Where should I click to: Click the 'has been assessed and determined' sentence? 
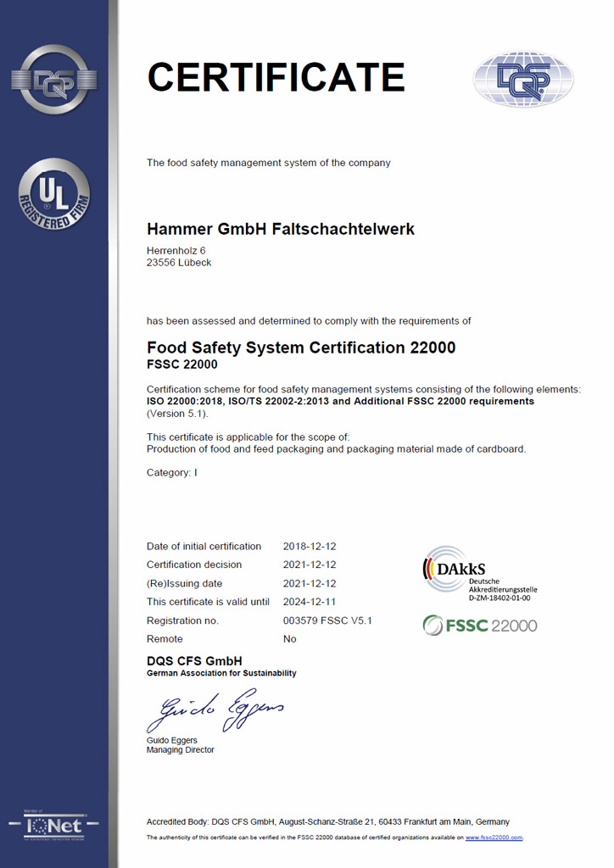309,321
